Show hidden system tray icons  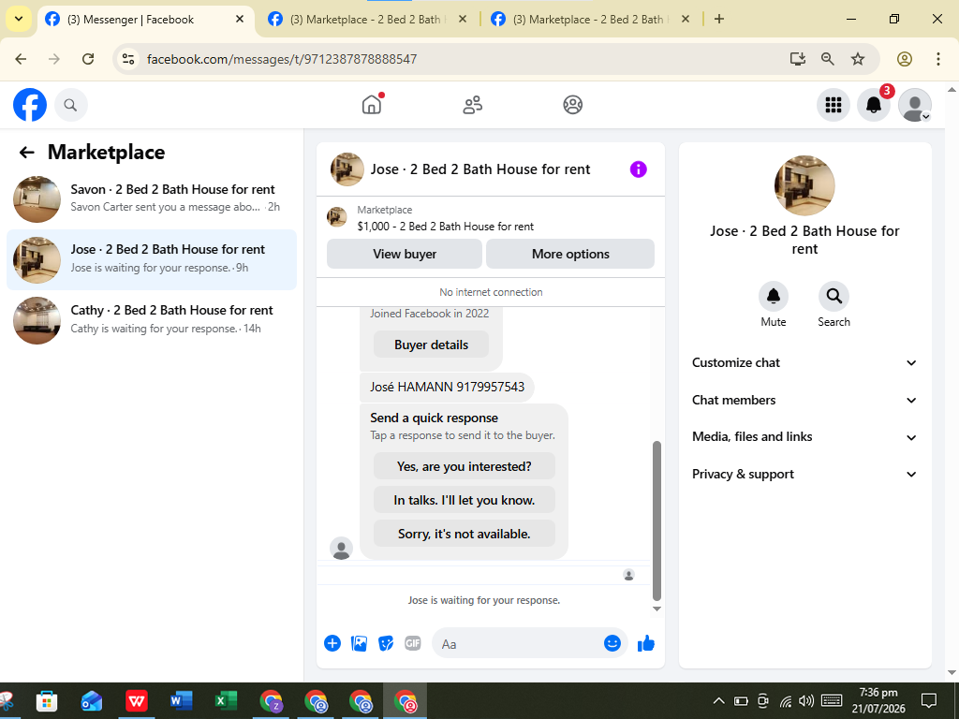(x=718, y=700)
